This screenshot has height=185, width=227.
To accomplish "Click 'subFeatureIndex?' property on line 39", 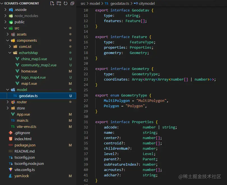I will [x=121, y=165].
